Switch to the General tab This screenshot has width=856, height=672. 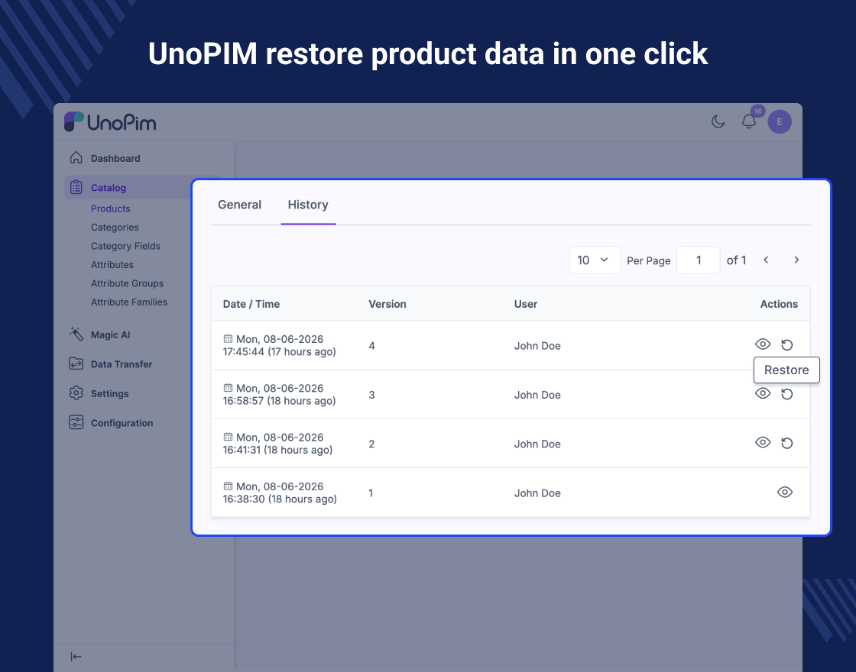[x=240, y=205]
